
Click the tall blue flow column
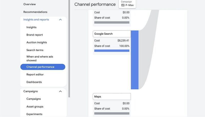point(135,60)
